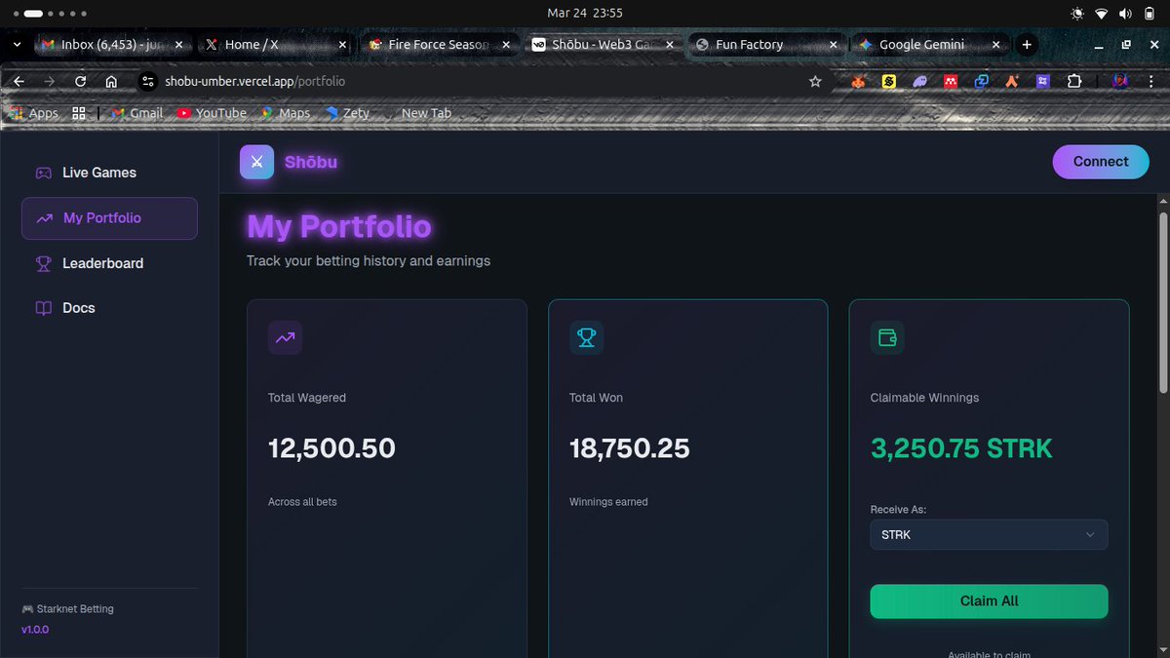This screenshot has width=1170, height=658.
Task: Open the blue linked-squares extension icon
Action: (981, 82)
